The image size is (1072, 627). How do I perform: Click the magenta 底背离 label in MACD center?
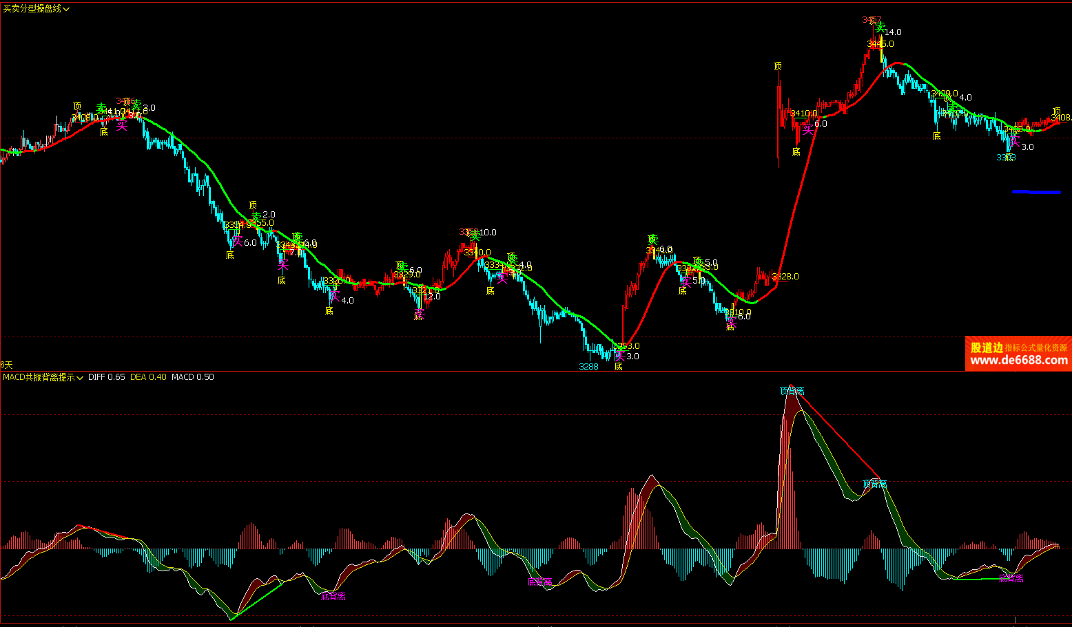coord(540,582)
